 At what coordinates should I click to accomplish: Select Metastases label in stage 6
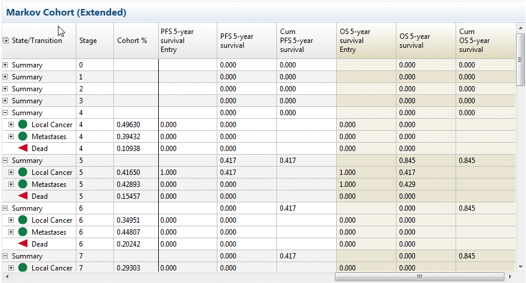click(x=49, y=232)
